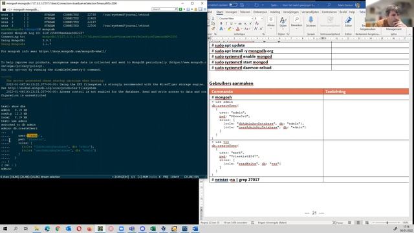
Task: Switch to the Indeling ribbon tab
Action: click(x=275, y=12)
